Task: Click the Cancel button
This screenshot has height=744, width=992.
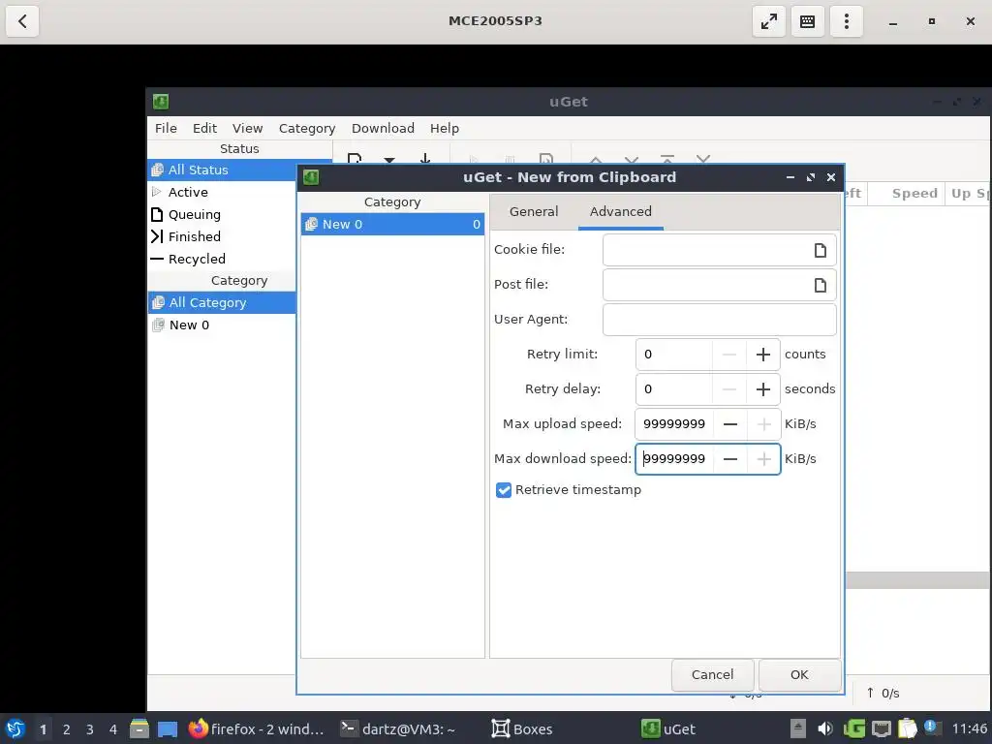Action: tap(712, 675)
